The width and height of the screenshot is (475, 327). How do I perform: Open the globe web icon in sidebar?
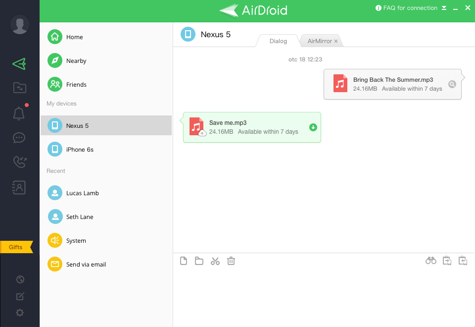(x=20, y=279)
